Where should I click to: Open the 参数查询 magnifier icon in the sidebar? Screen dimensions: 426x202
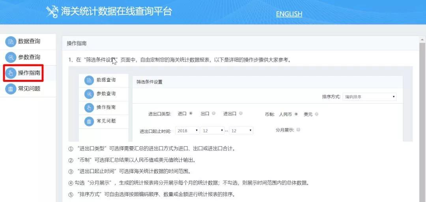[11, 57]
